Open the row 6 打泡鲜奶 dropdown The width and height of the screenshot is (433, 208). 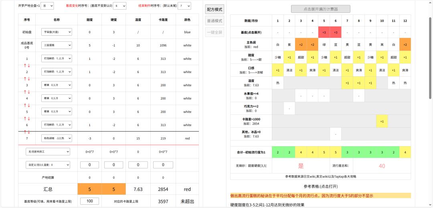57,125
